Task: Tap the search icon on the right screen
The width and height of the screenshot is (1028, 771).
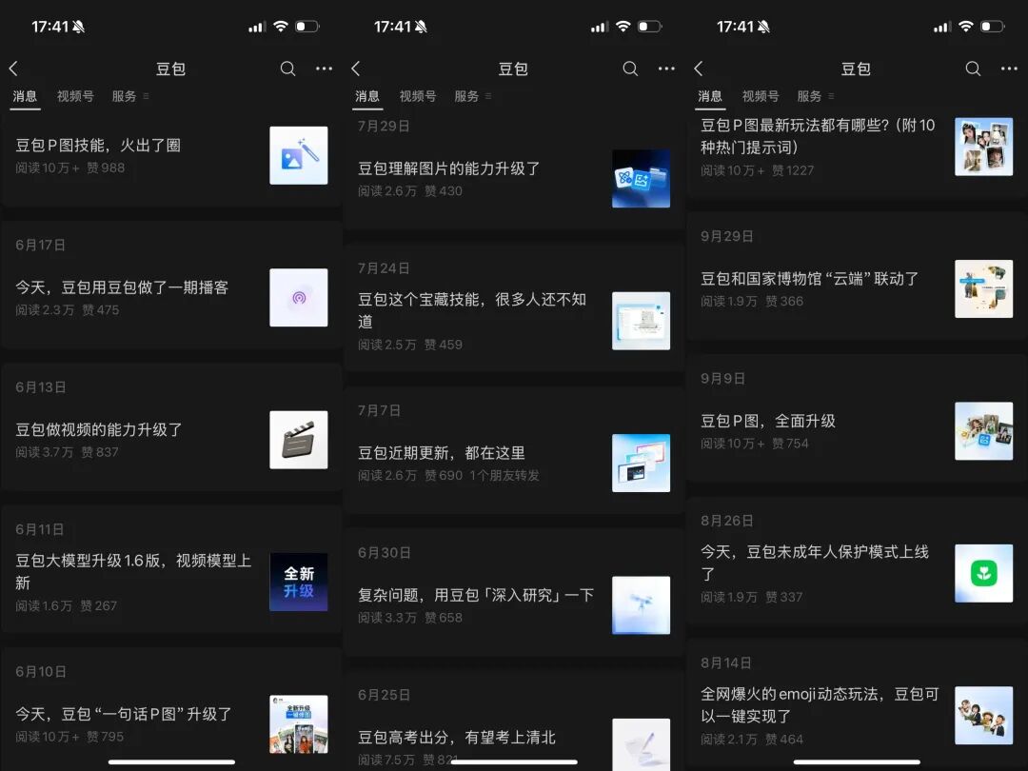Action: pos(972,69)
